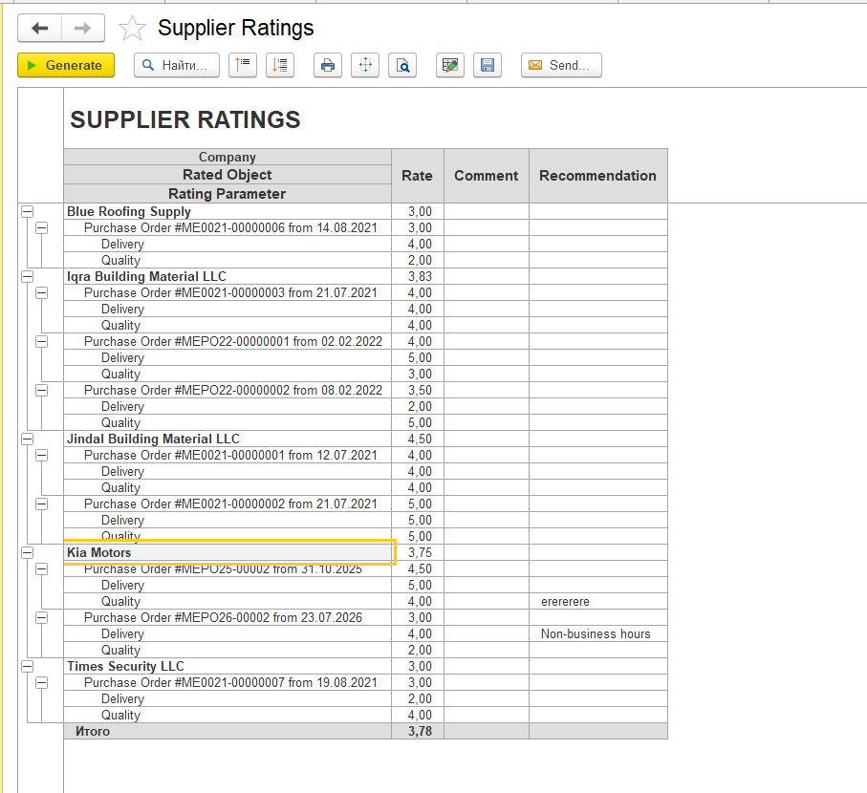The image size is (867, 793).
Task: Select the Times Security LLC cell
Action: (x=228, y=667)
